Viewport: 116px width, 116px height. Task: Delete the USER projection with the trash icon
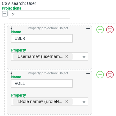tap(110, 30)
